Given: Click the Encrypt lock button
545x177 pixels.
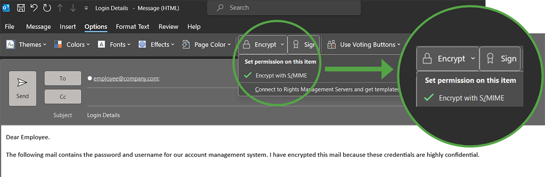Looking at the screenshot, I should (260, 44).
